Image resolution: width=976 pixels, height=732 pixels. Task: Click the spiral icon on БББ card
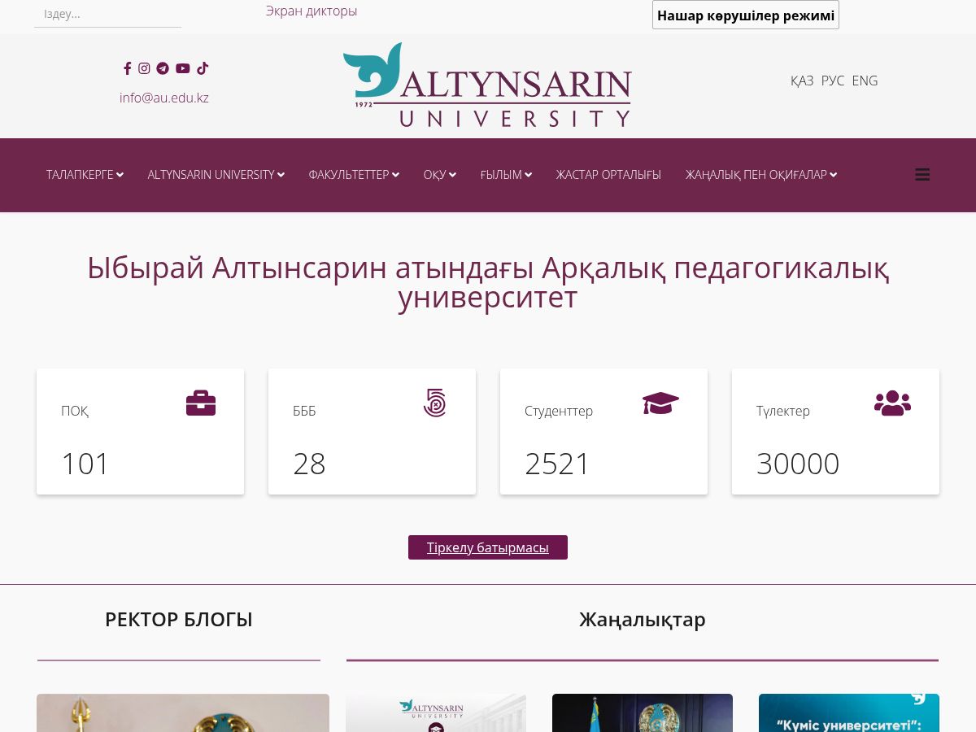434,403
